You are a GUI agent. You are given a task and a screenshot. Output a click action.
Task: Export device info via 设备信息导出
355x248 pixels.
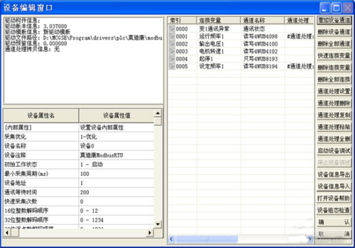click(333, 174)
